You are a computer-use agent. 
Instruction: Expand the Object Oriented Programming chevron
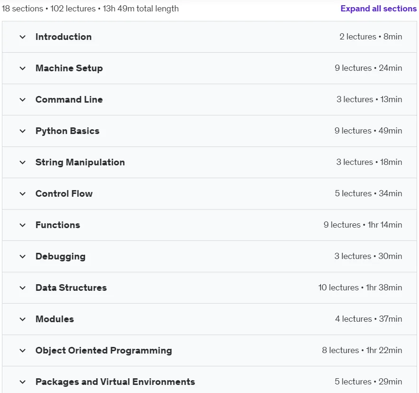pos(23,350)
